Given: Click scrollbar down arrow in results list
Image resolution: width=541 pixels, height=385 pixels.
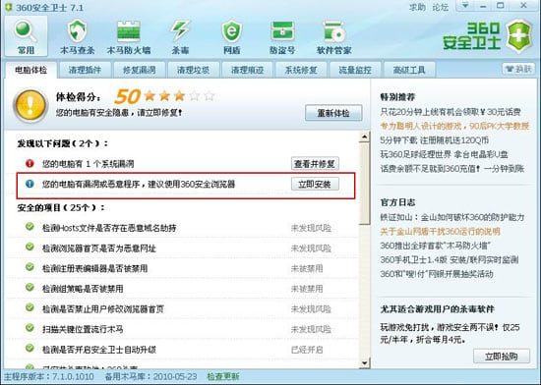Looking at the screenshot, I should (364, 363).
